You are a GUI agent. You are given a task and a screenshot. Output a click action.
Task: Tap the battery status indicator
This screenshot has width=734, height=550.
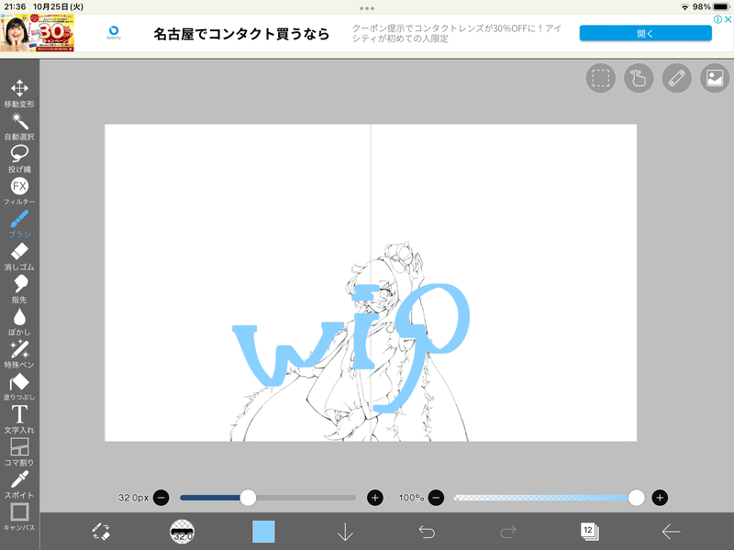click(721, 7)
